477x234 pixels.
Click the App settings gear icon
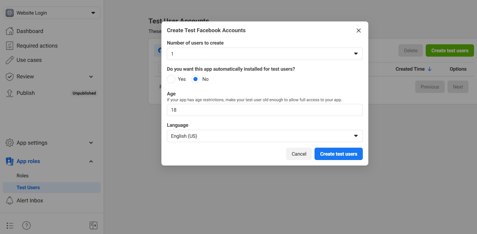coord(10,143)
